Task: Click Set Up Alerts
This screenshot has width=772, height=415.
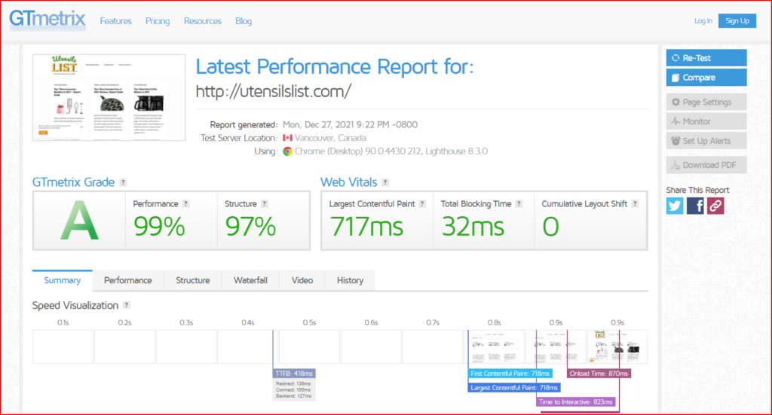Action: pos(706,141)
